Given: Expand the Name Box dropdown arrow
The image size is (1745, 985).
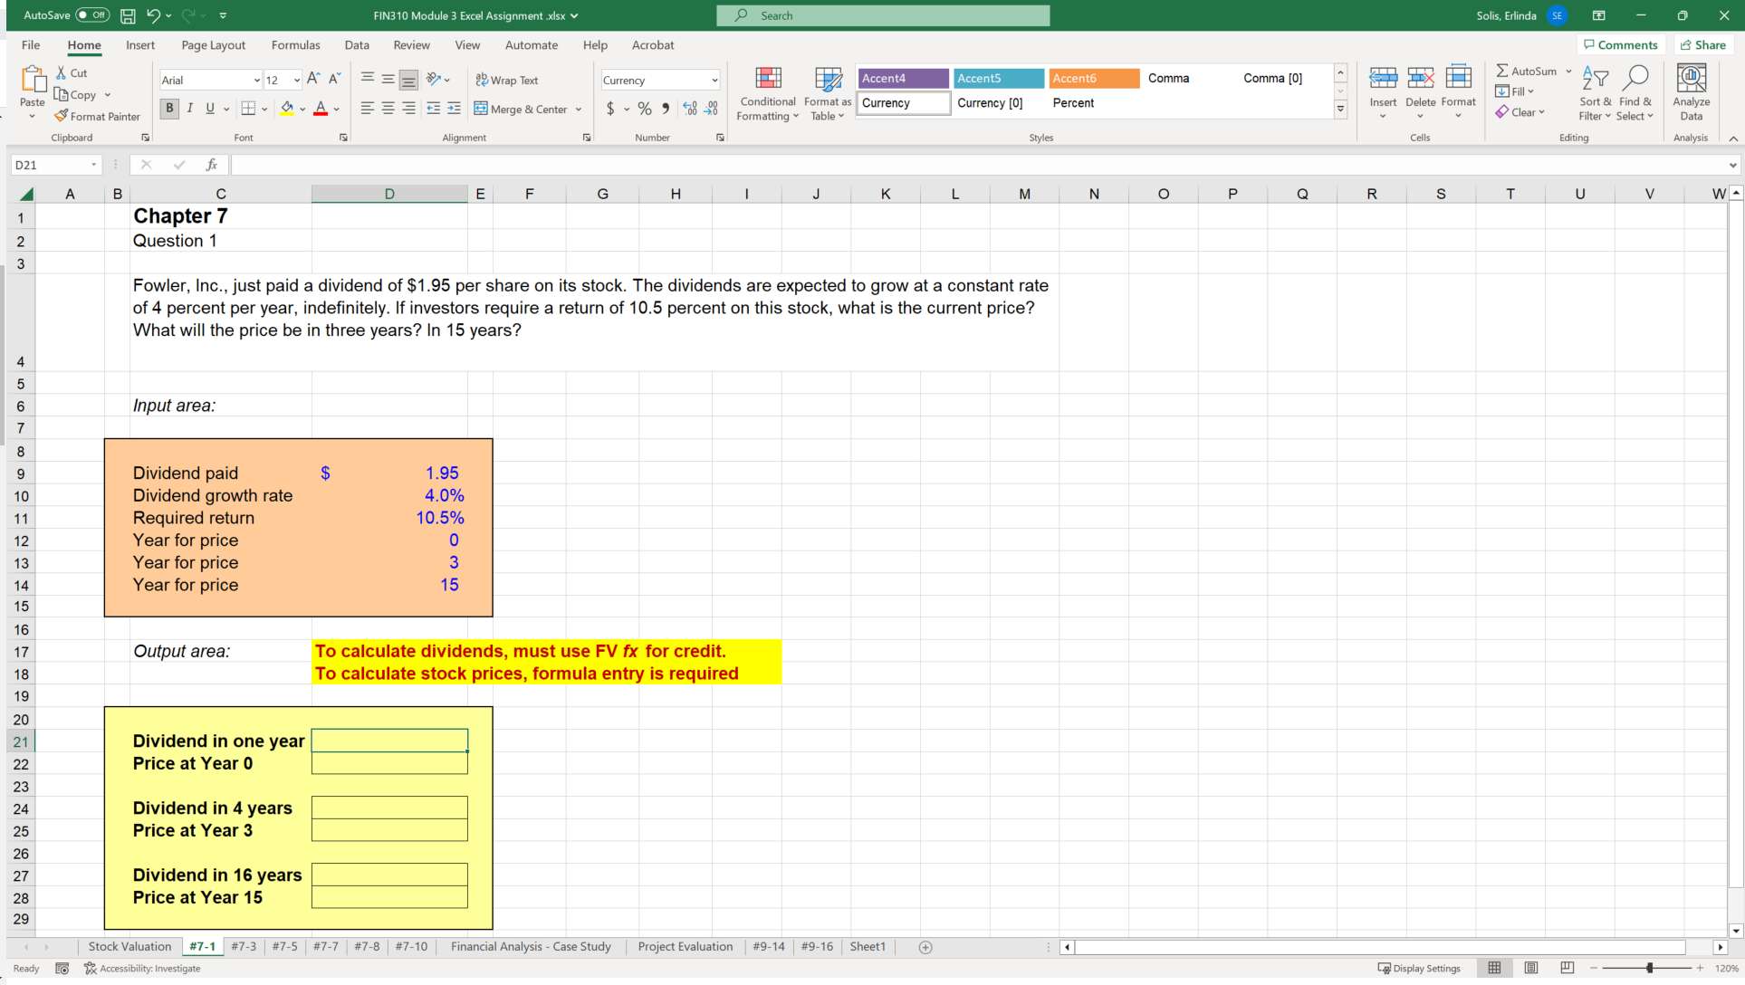Looking at the screenshot, I should pyautogui.click(x=93, y=165).
